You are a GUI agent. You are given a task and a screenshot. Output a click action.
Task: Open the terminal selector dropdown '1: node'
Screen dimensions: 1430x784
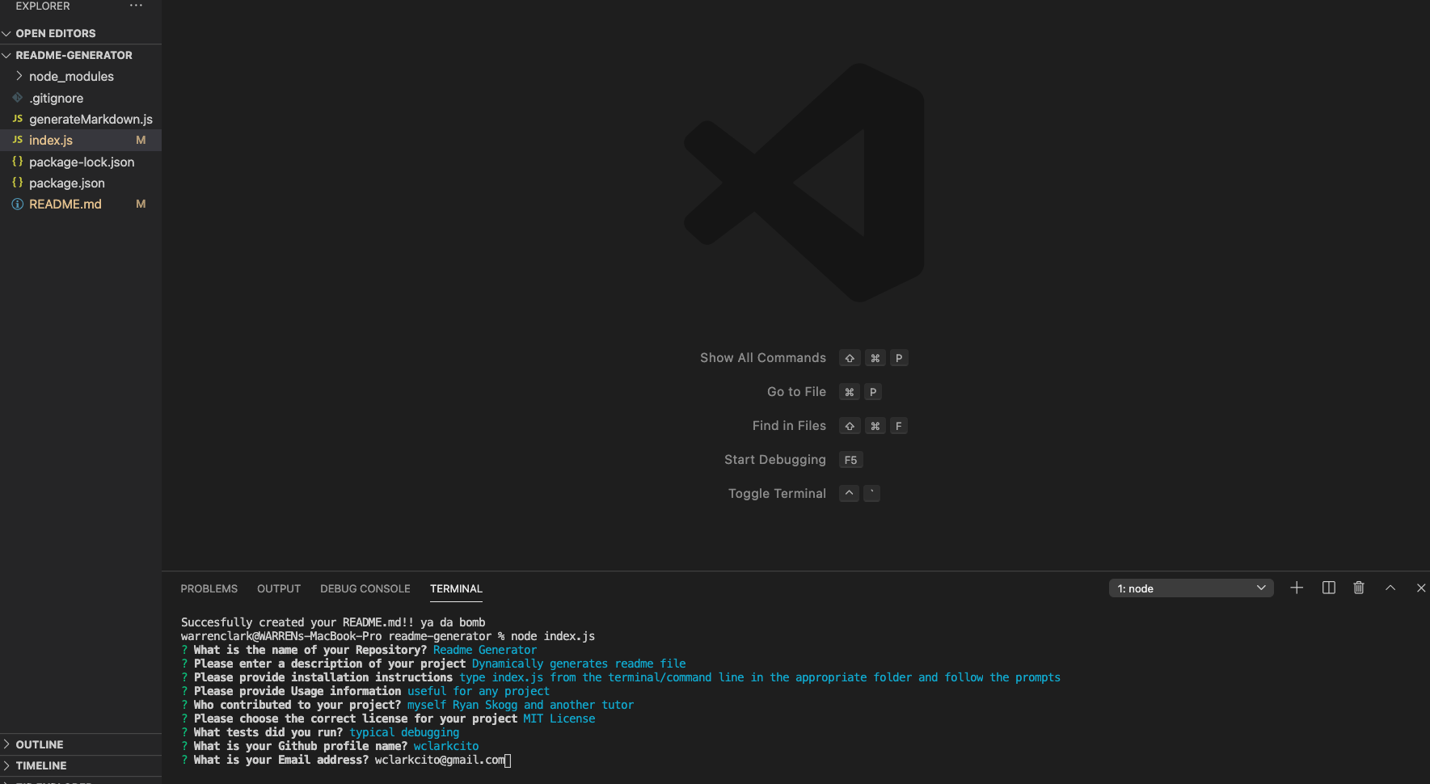[x=1190, y=588]
